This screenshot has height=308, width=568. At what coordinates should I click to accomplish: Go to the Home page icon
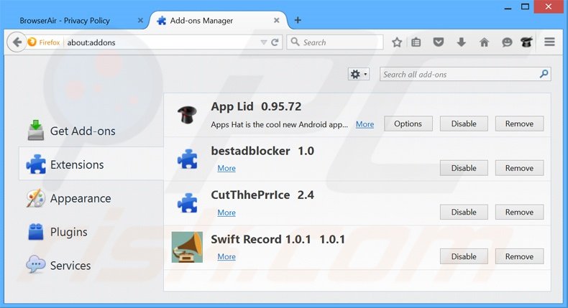484,42
